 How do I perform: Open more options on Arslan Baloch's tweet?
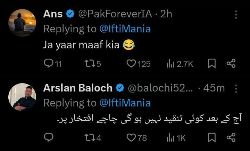236,88
